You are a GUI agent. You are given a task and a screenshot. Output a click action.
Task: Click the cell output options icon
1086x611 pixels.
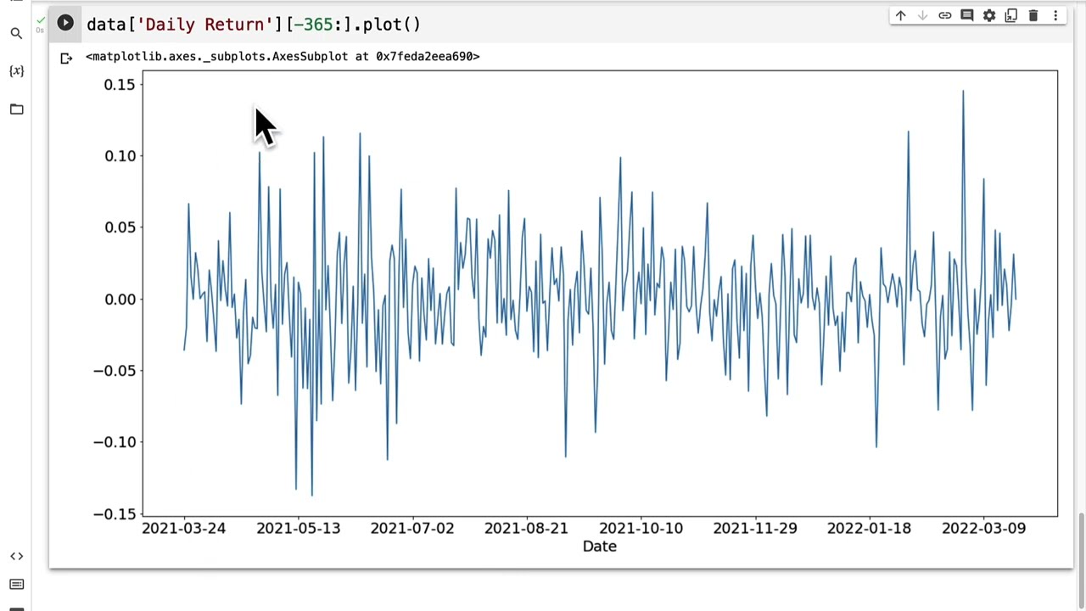pos(66,58)
